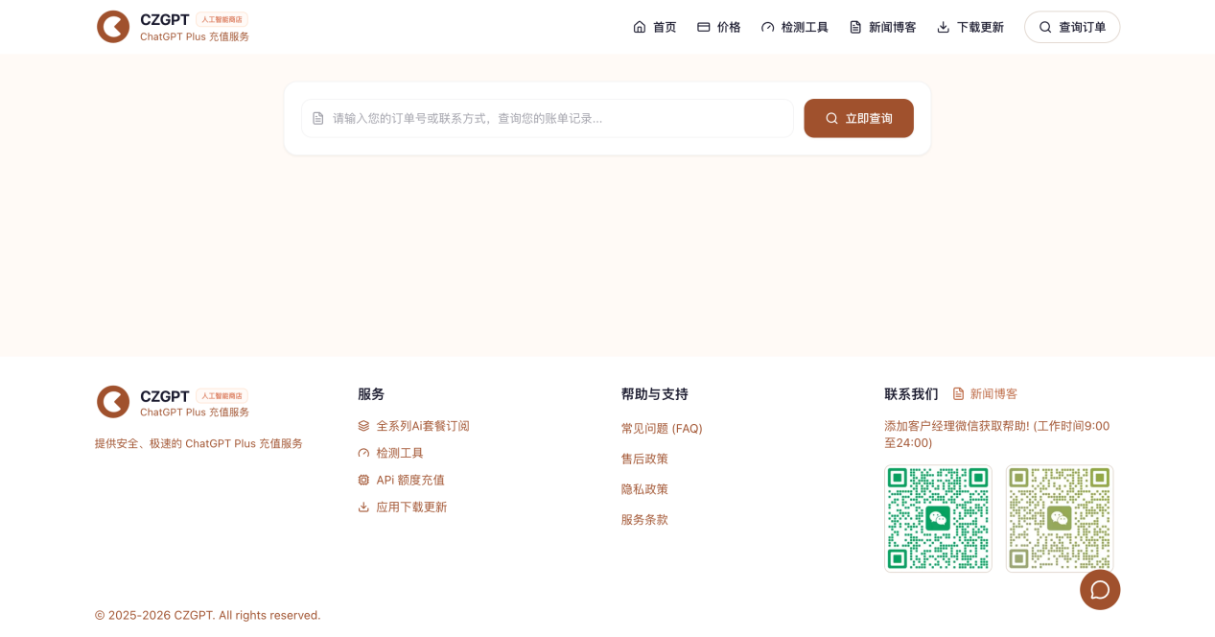This screenshot has height=637, width=1215.
Task: Click the chip icon beside APi 额度充值
Action: (x=363, y=480)
